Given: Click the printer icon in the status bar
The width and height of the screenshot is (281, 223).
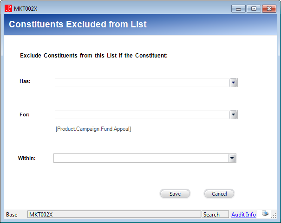Looking at the screenshot, I should [x=265, y=213].
